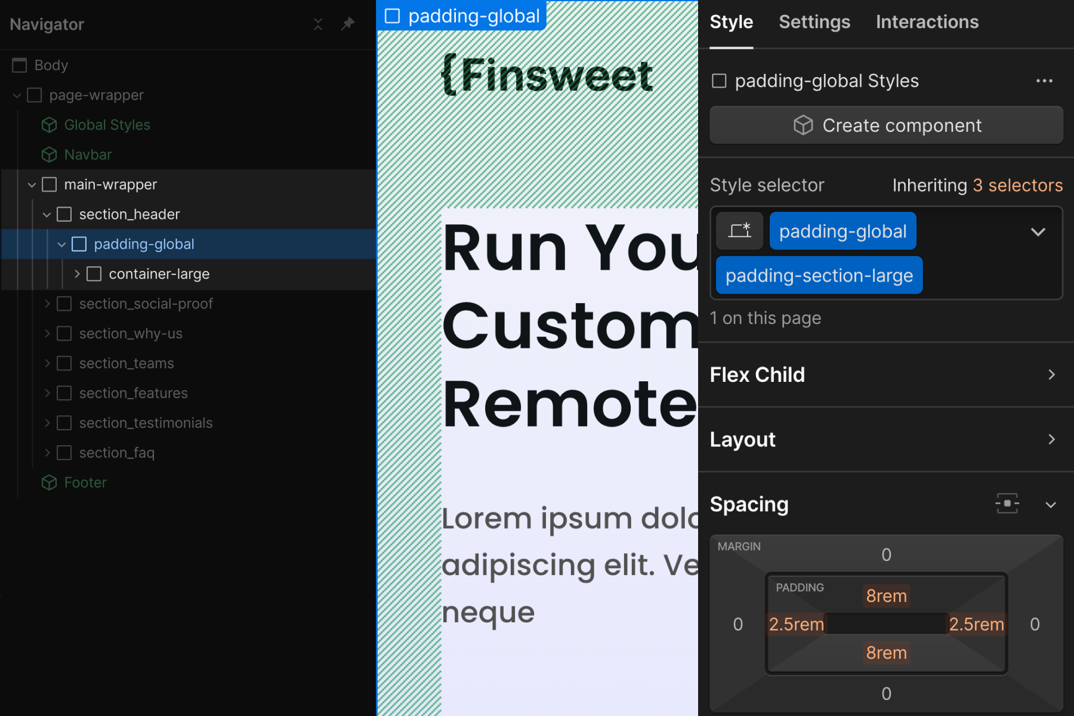Click the section_teams box icon
1074x716 pixels.
click(64, 363)
